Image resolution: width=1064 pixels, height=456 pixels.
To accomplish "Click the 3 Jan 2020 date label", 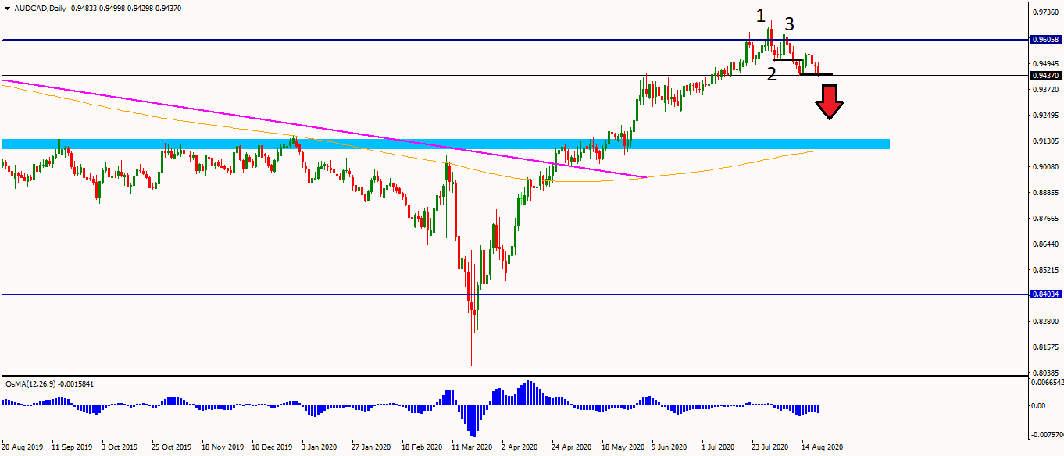I will click(320, 448).
